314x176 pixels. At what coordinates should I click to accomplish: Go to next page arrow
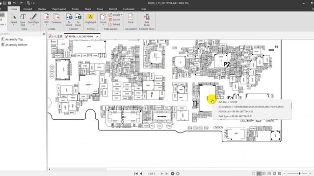click(x=162, y=174)
